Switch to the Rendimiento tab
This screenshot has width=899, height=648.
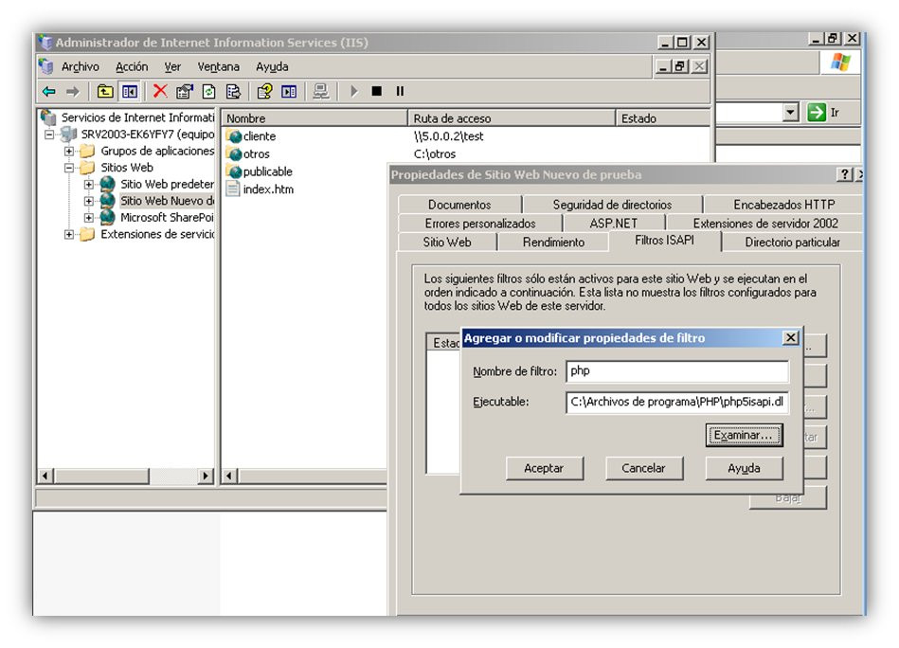click(553, 242)
